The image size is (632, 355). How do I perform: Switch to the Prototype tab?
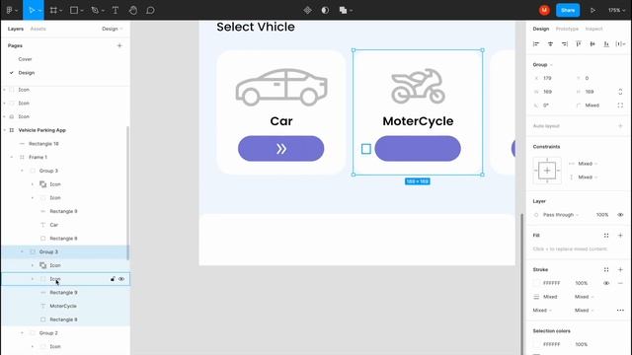[x=567, y=29]
